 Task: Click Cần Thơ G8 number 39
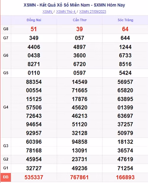pos(80,29)
